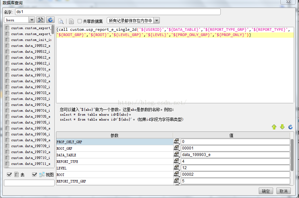Select the LEVEL parameter name
Screen dimensions: 299x198
tap(61, 168)
